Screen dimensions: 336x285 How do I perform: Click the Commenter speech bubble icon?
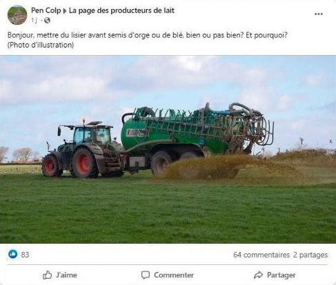pyautogui.click(x=146, y=275)
